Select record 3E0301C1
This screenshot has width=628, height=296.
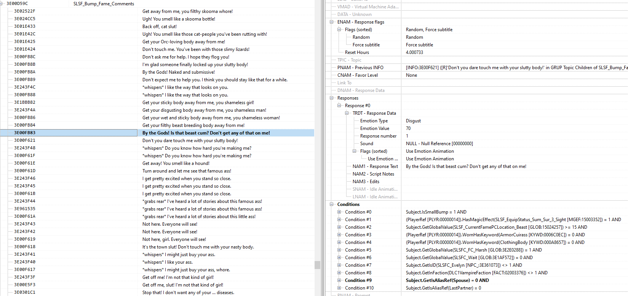[x=157, y=293]
